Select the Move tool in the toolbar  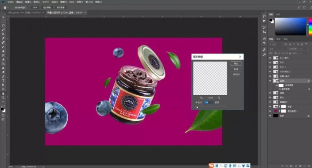(x=3, y=17)
